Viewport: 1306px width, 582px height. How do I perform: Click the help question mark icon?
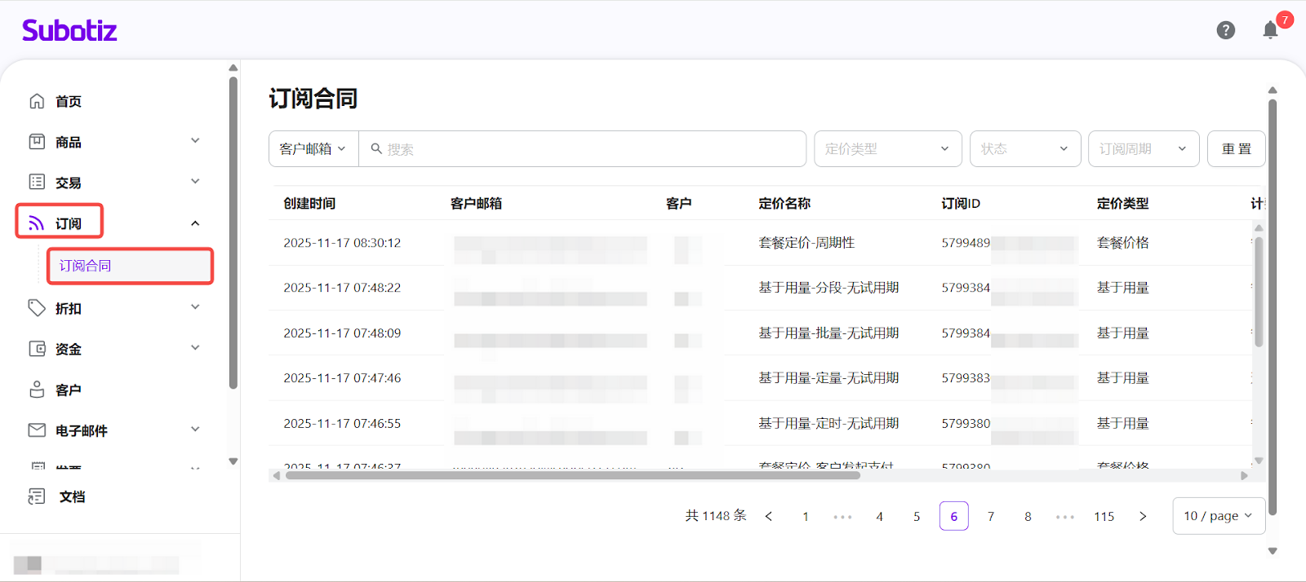click(1225, 30)
